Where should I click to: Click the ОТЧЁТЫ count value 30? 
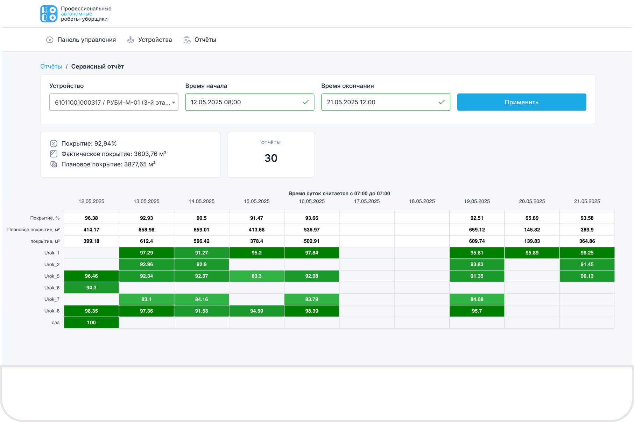pyautogui.click(x=271, y=158)
